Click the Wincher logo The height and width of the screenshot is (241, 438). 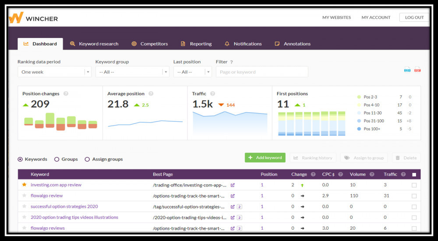click(33, 18)
